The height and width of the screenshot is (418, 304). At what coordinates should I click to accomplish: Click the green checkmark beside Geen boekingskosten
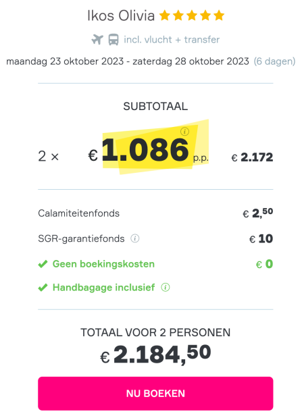[x=43, y=264]
